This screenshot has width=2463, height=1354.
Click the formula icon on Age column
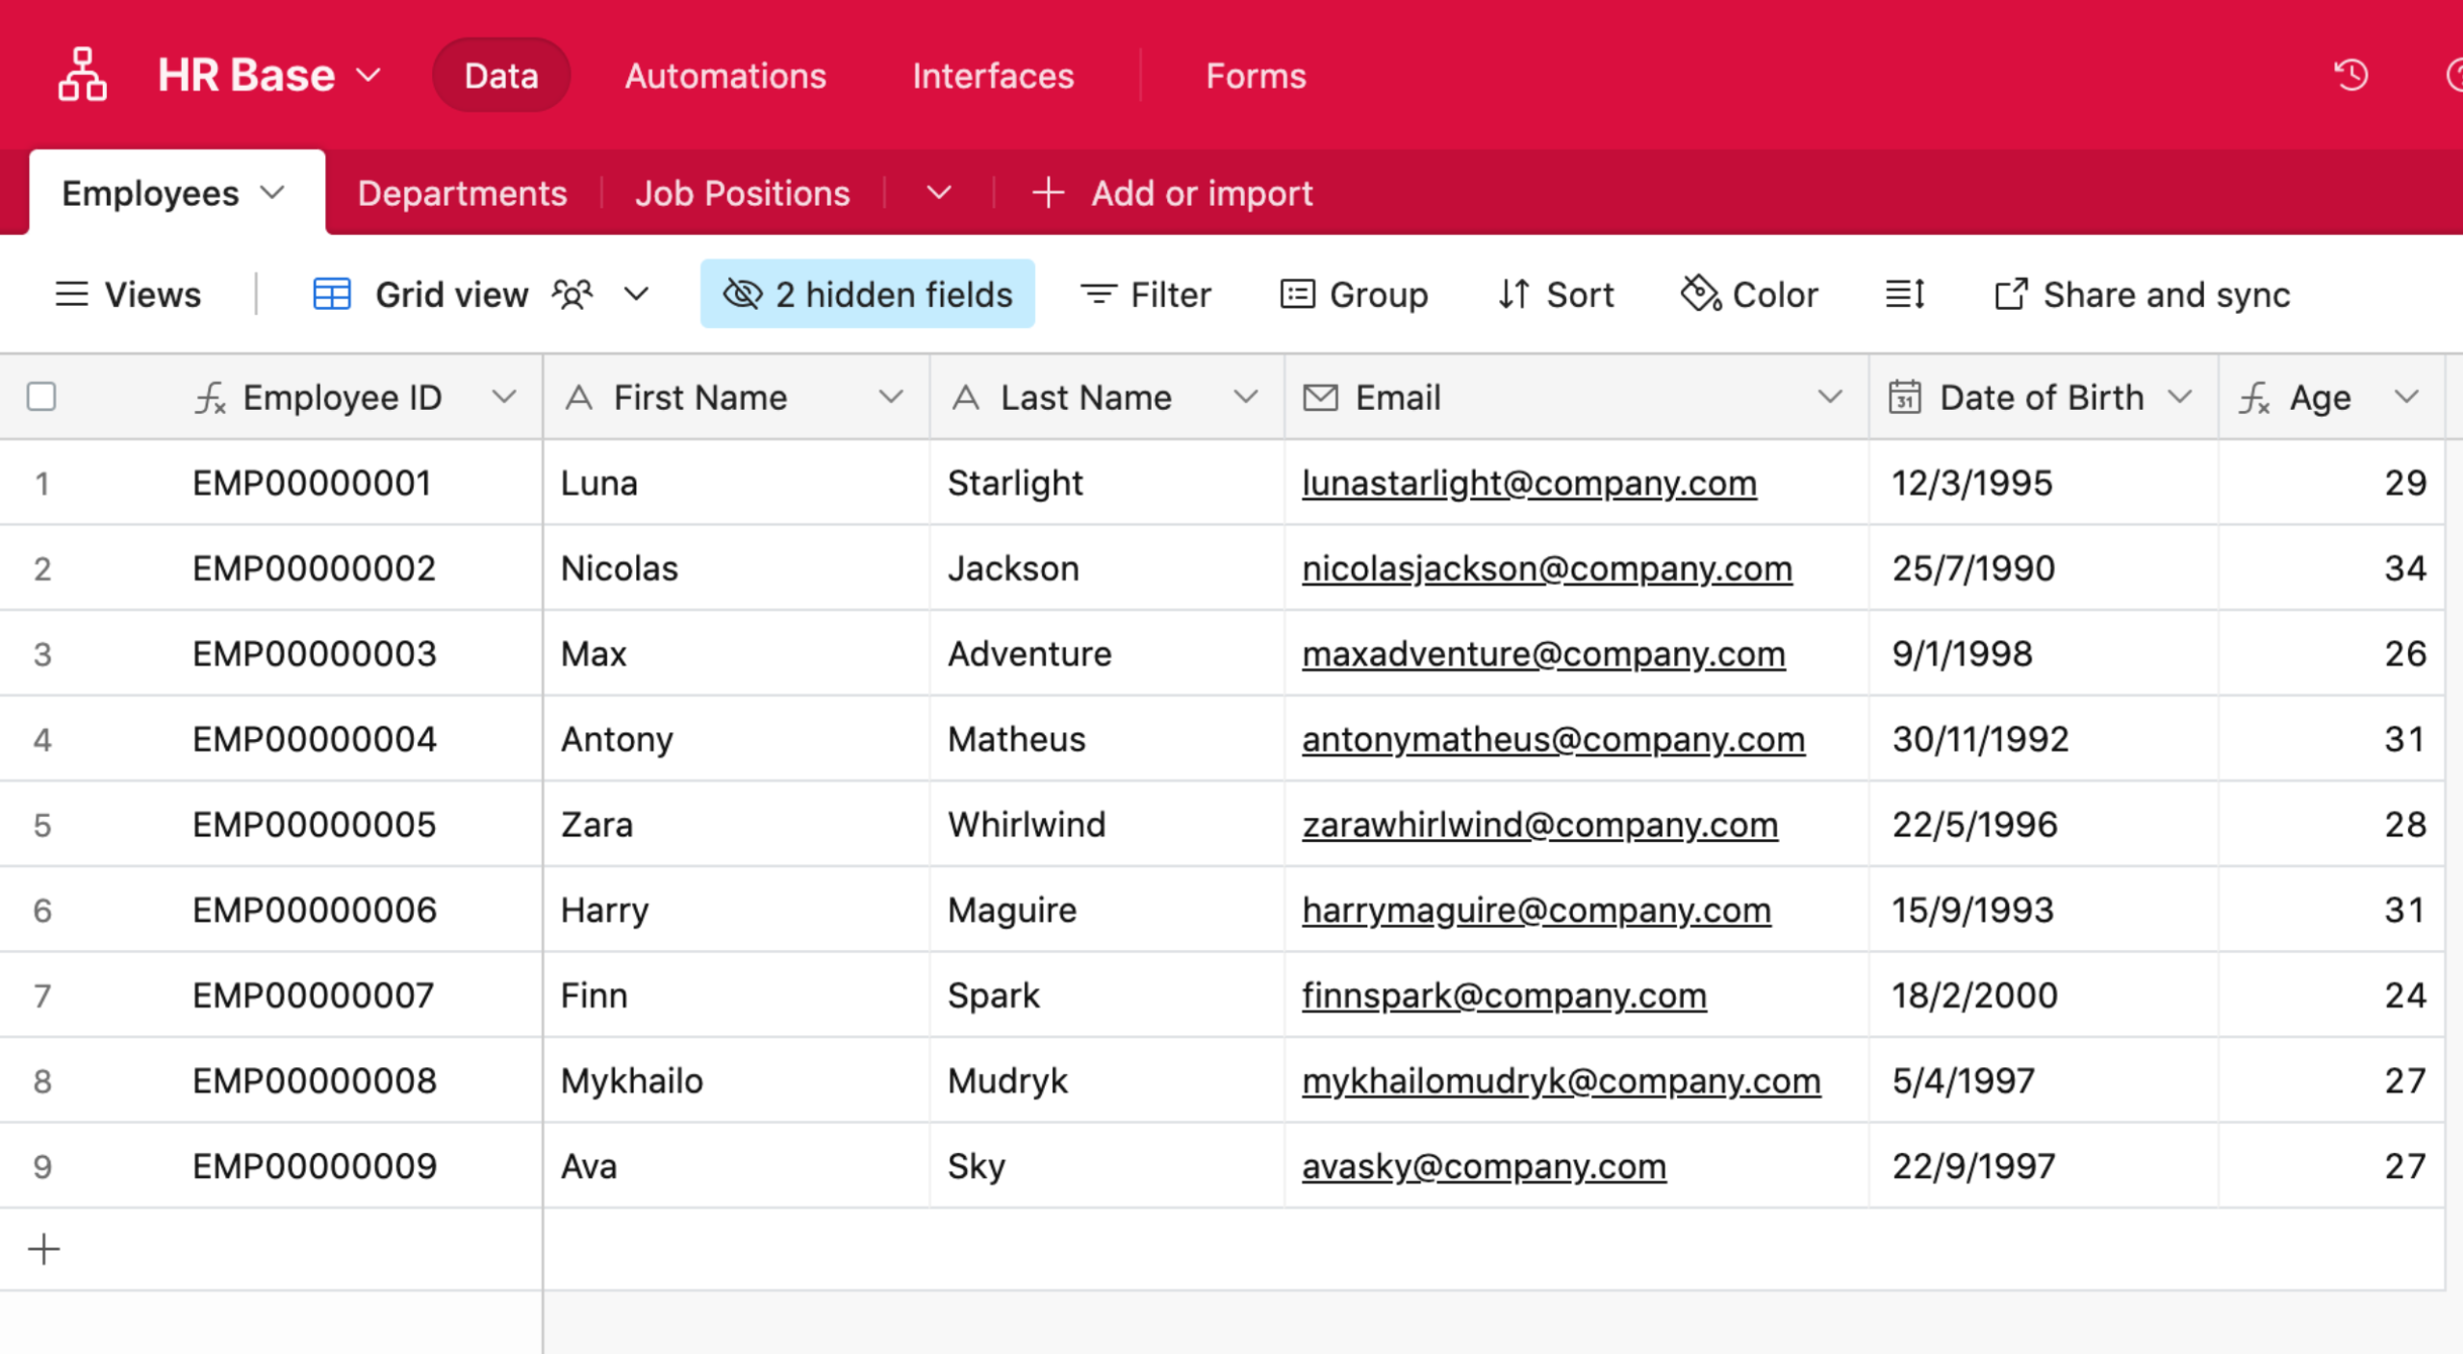(x=2254, y=397)
